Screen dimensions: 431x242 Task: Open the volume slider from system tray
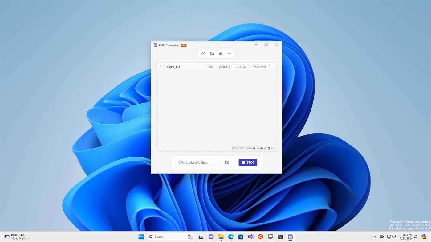pos(395,236)
